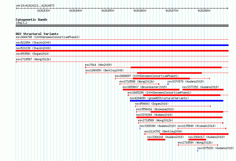Click the DGV Structural Variants track title
The width and height of the screenshot is (236, 161).
[x=37, y=34]
